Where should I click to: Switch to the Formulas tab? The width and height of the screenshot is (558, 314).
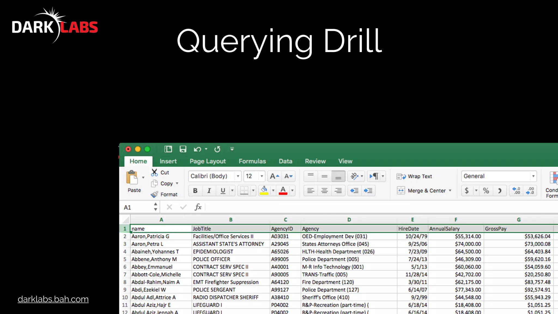pyautogui.click(x=252, y=161)
